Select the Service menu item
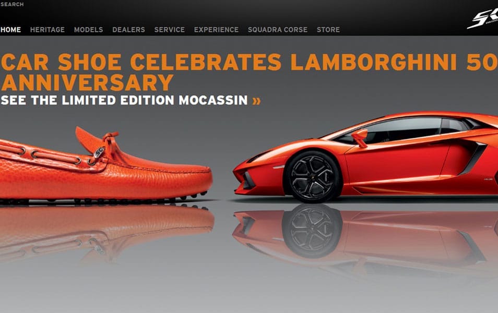This screenshot has height=313, width=498. [x=169, y=30]
